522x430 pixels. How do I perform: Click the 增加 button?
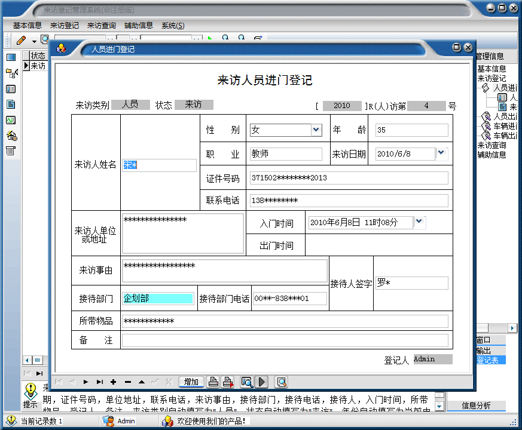click(x=191, y=382)
